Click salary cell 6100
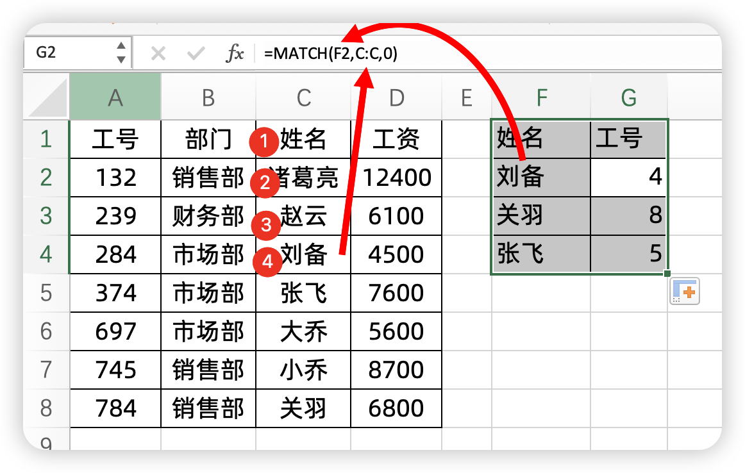The image size is (745, 473). (x=396, y=216)
